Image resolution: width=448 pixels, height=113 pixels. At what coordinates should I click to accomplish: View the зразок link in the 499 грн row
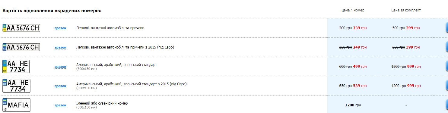[60, 67]
